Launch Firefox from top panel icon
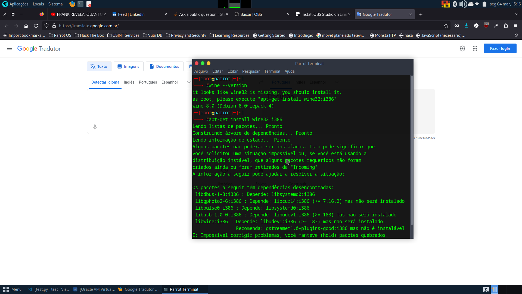 pyautogui.click(x=72, y=4)
